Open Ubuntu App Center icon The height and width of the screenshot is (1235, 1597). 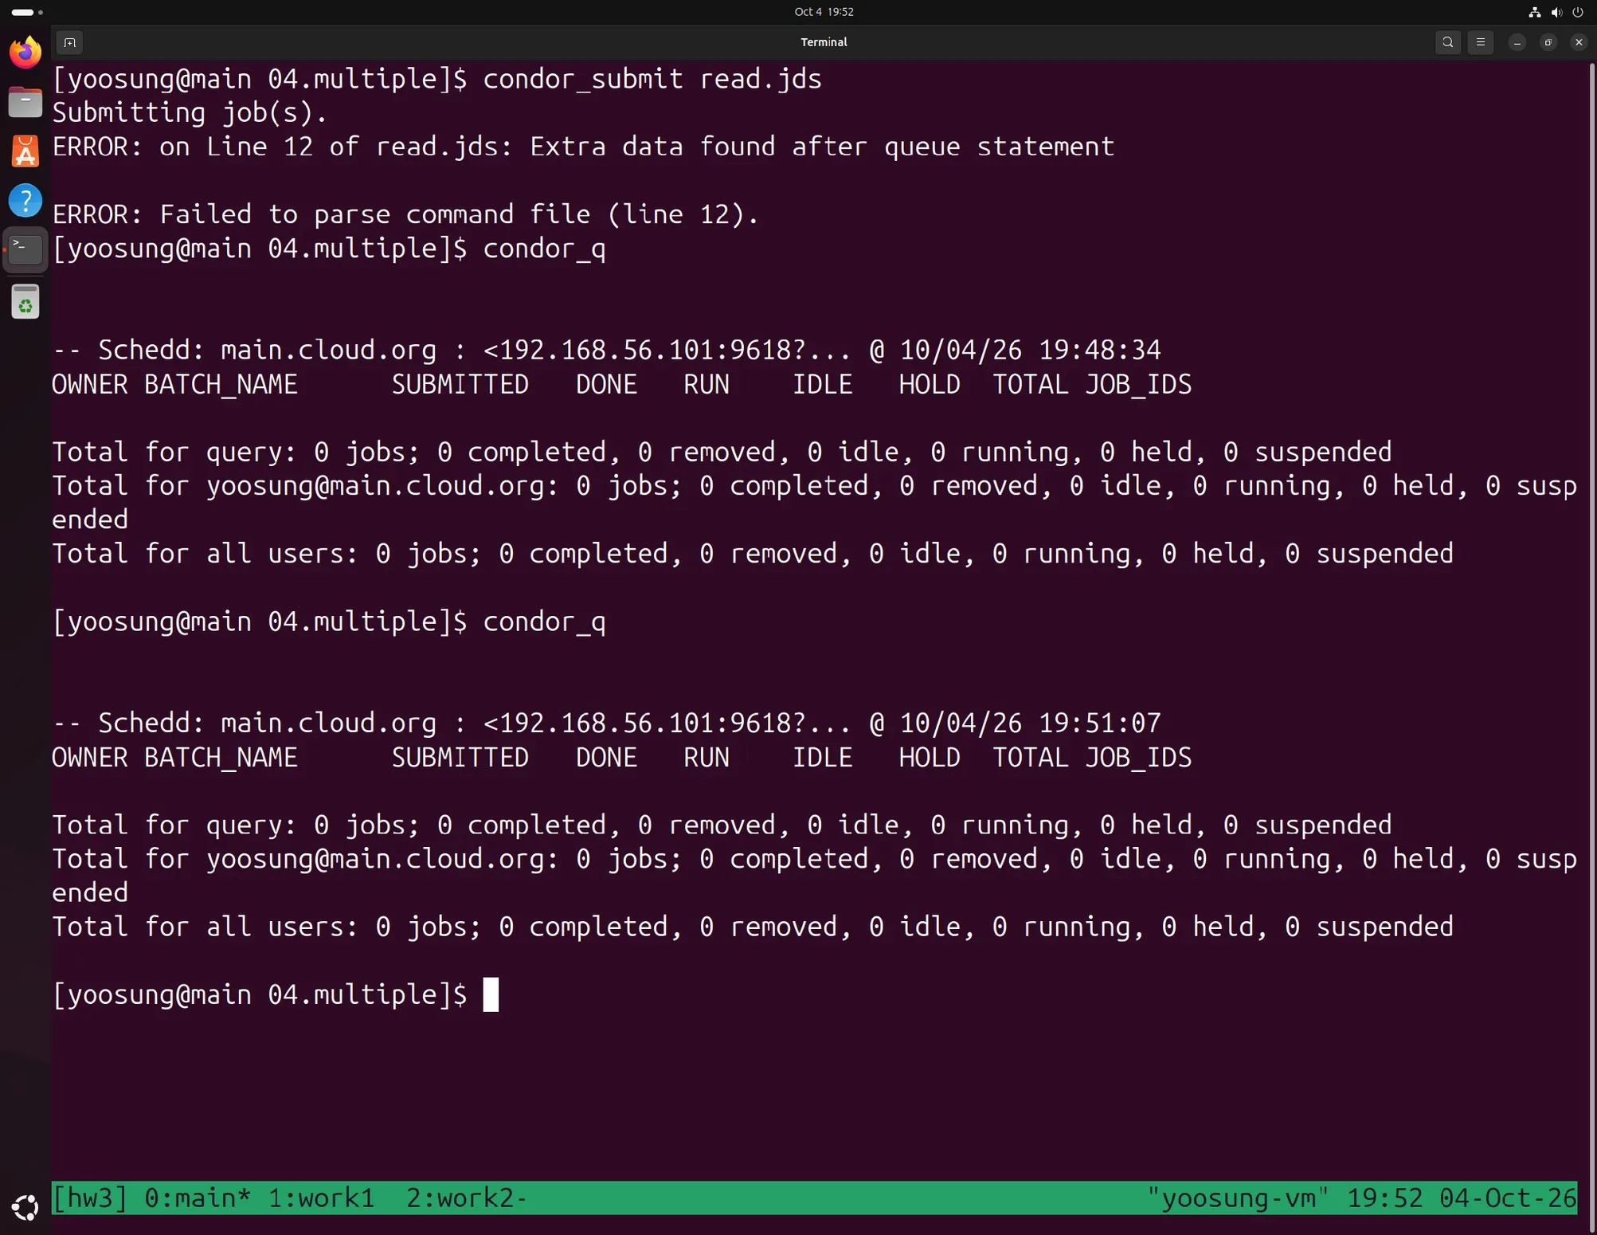pyautogui.click(x=25, y=151)
